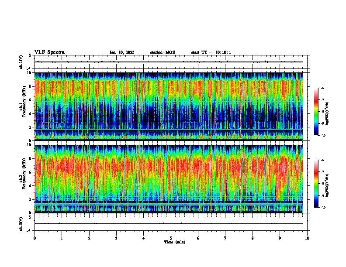Viewport: 346px width, 267px height.
Task: Click time-axis tick label "1"
Action: click(62, 238)
